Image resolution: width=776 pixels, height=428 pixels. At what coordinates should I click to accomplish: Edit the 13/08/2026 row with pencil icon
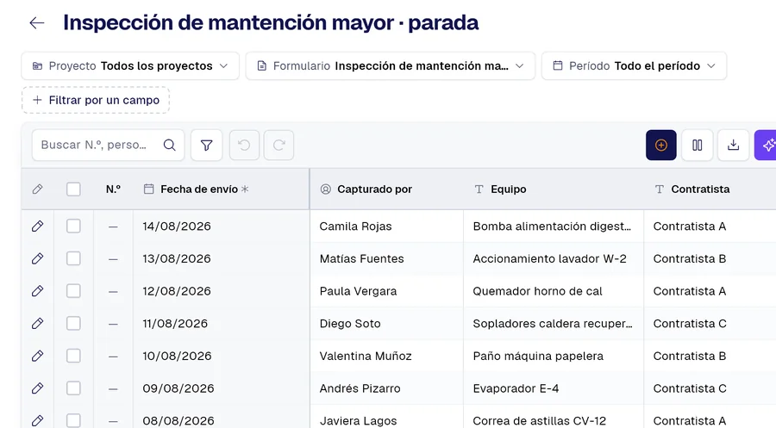37,258
